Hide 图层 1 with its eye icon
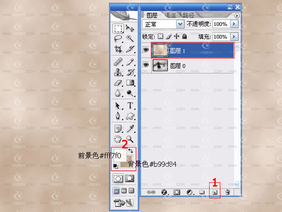The height and width of the screenshot is (212, 282). (x=146, y=50)
